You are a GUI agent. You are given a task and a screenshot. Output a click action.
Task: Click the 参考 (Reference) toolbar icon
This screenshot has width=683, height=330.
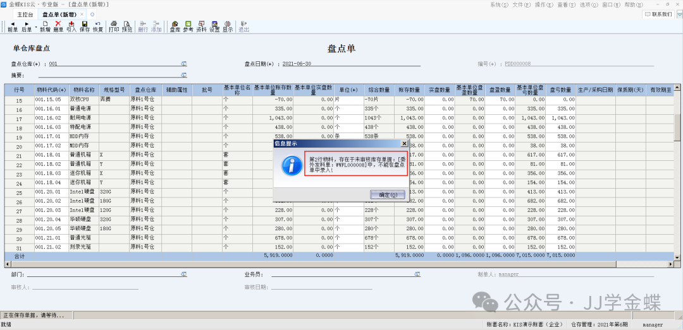[x=188, y=26]
